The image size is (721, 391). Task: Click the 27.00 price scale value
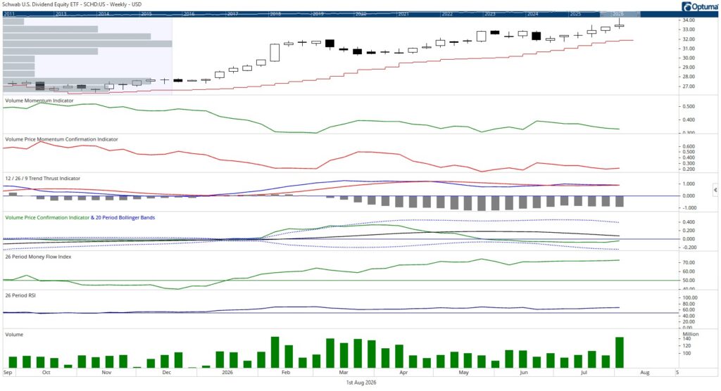coord(689,86)
